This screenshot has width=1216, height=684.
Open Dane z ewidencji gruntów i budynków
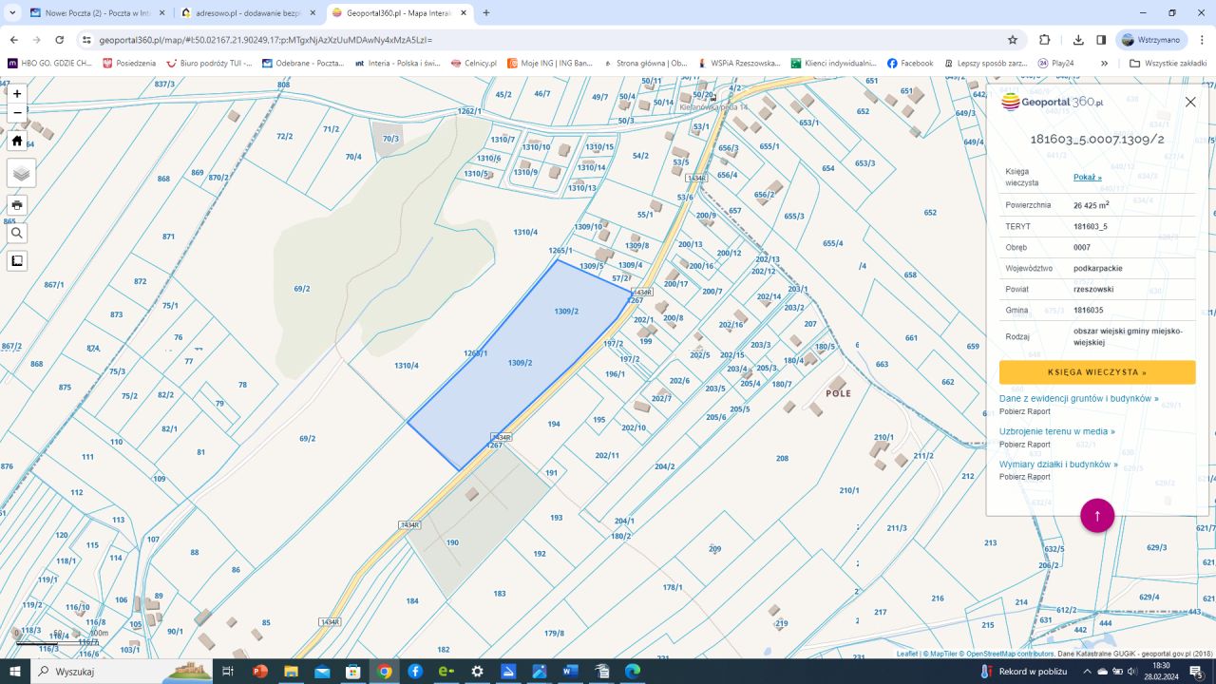pos(1078,399)
